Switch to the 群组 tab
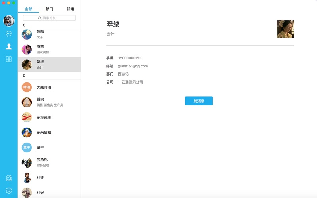This screenshot has width=317, height=198. click(70, 9)
